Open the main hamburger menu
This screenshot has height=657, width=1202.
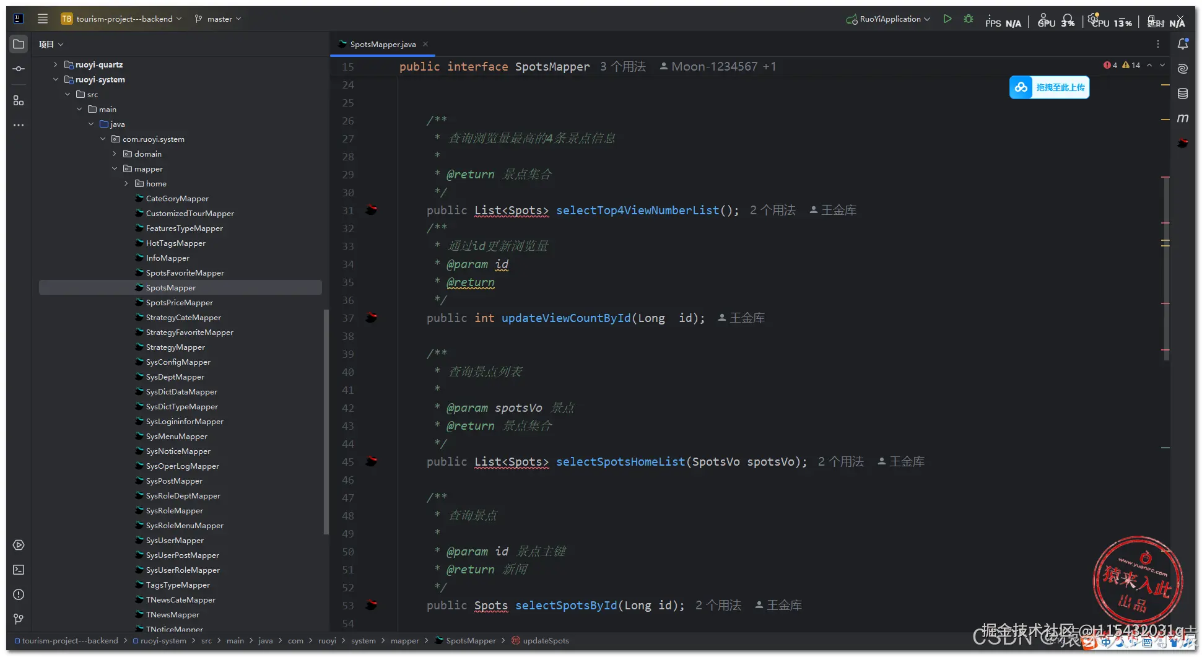tap(43, 19)
